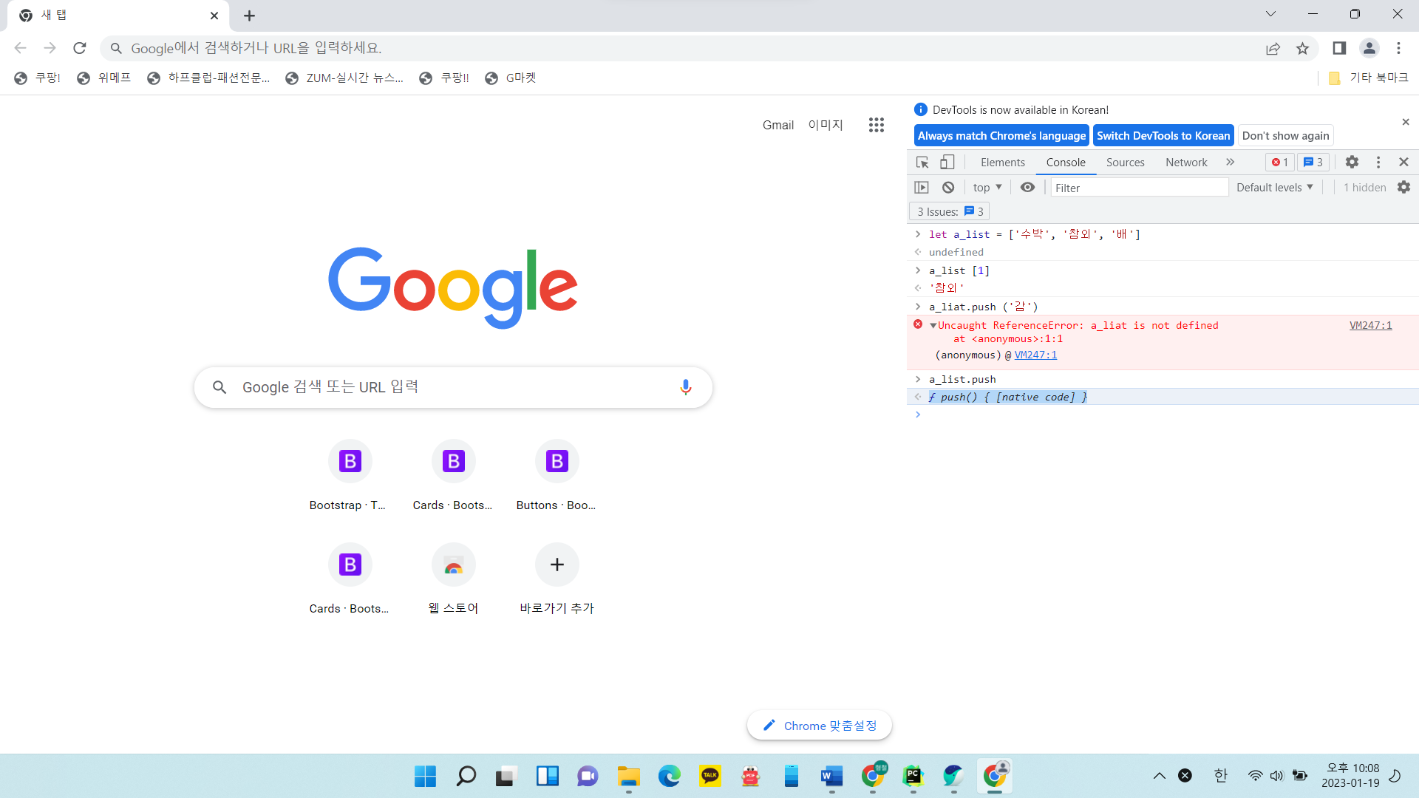Screen dimensions: 1419x798
Task: Collapse the Uncaught ReferenceError stack trace
Action: click(933, 325)
